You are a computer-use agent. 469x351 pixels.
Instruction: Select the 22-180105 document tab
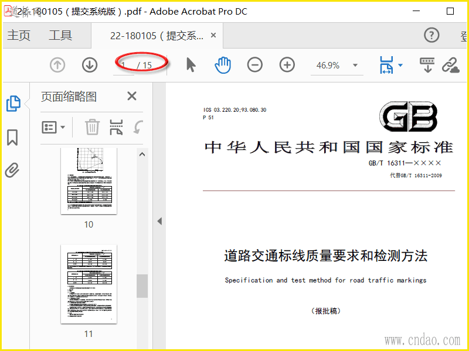(157, 36)
